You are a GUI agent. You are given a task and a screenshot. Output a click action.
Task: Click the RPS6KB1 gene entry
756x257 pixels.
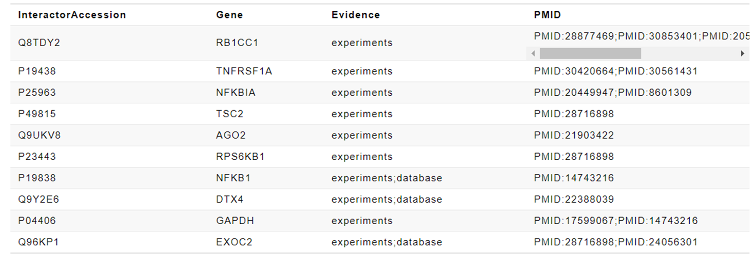pyautogui.click(x=240, y=157)
